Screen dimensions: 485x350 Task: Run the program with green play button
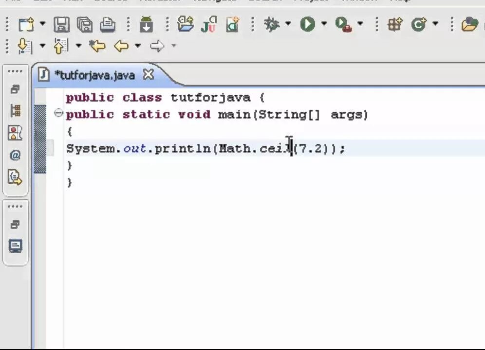pyautogui.click(x=307, y=24)
